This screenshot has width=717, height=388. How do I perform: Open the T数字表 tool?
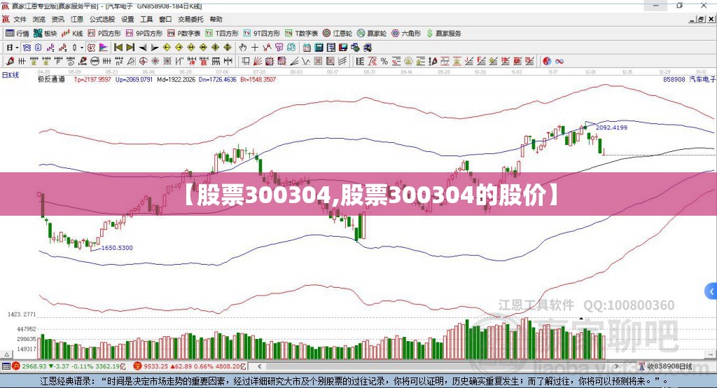301,34
